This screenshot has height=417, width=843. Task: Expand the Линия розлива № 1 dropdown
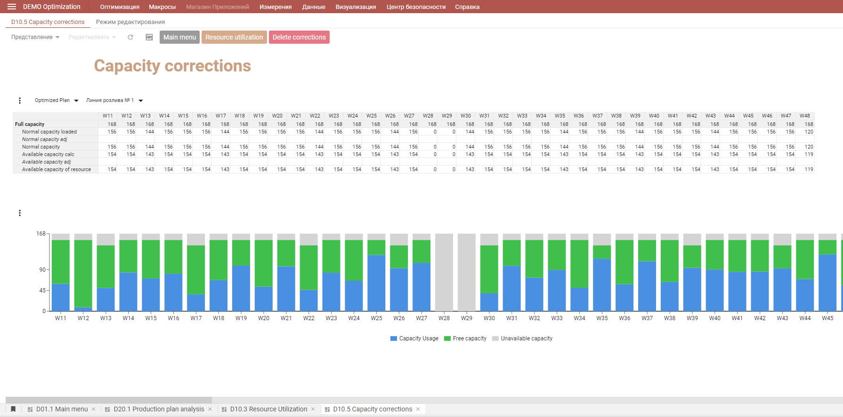tap(114, 101)
